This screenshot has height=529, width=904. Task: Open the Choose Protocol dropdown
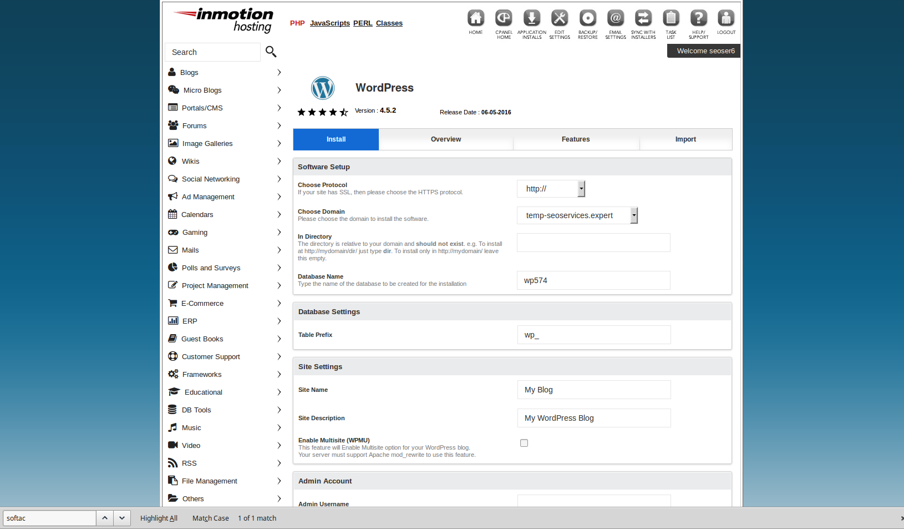551,189
